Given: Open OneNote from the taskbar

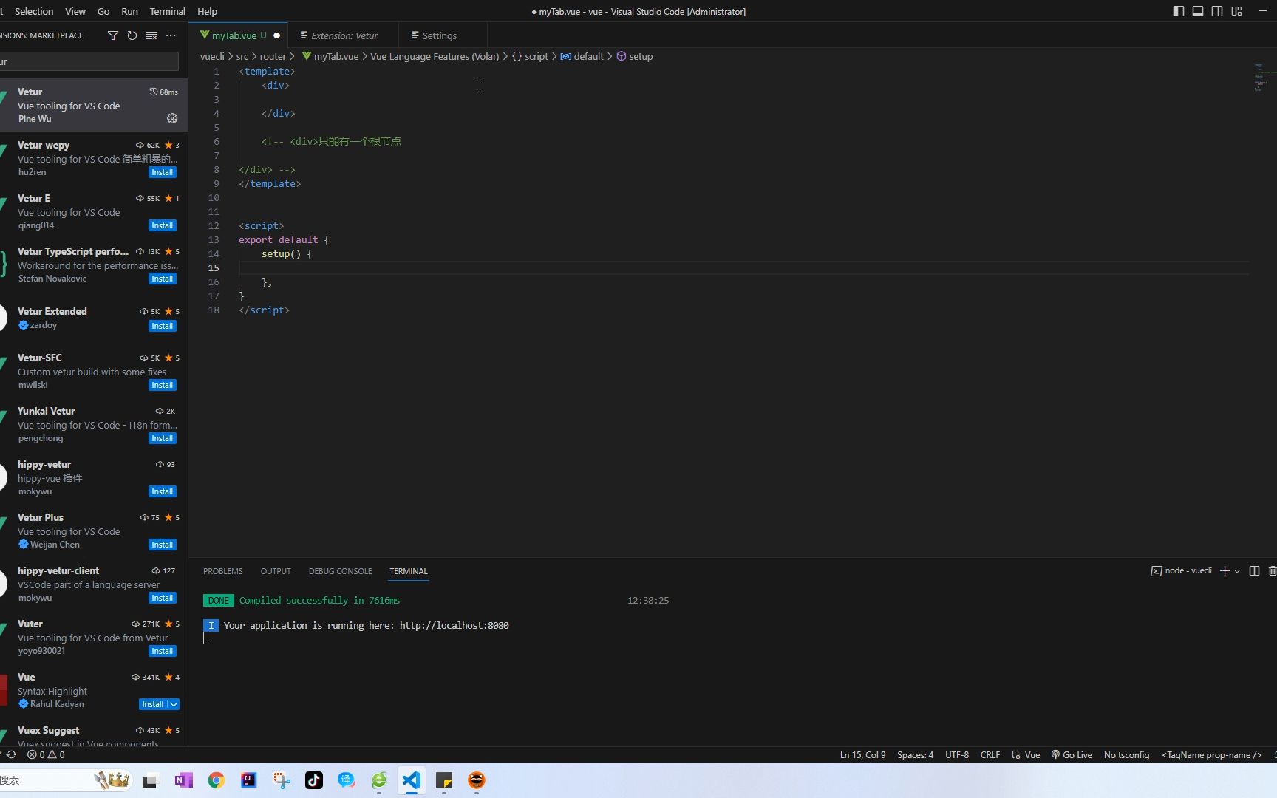Looking at the screenshot, I should pyautogui.click(x=184, y=780).
